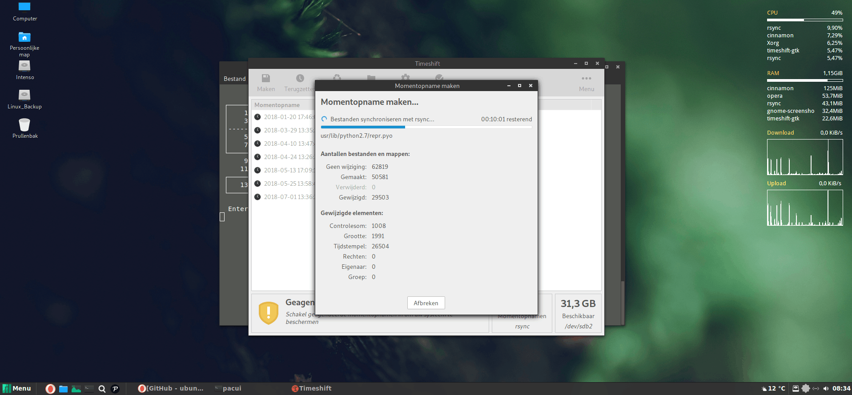Click the removable drives tray icon

click(796, 388)
